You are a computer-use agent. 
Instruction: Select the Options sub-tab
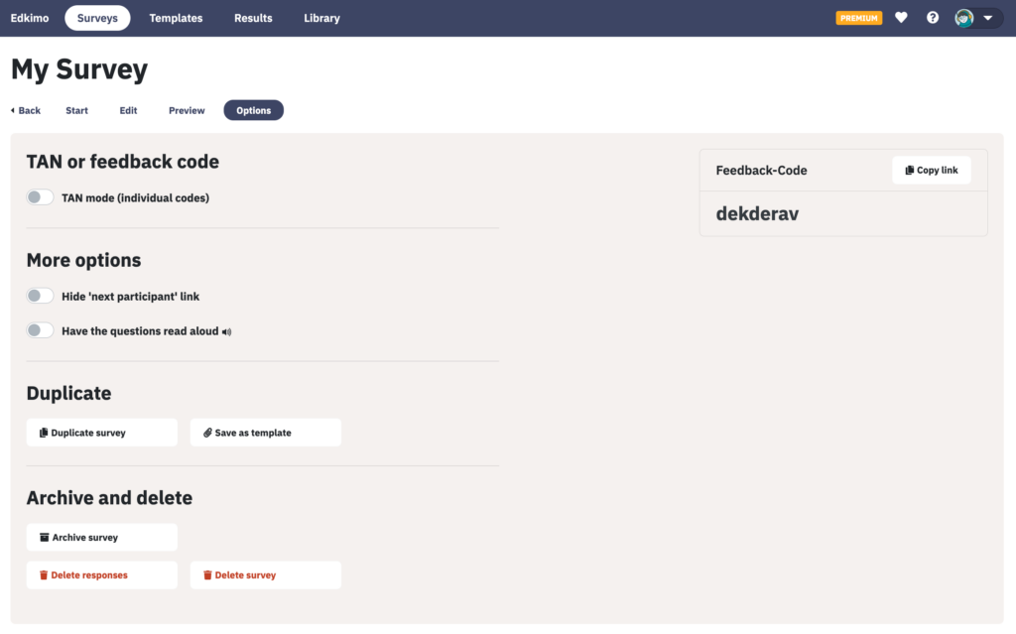click(253, 110)
